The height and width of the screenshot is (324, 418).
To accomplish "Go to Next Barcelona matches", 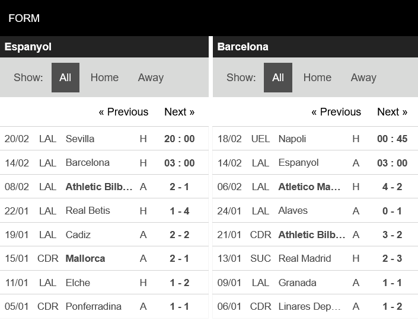I will coord(392,112).
